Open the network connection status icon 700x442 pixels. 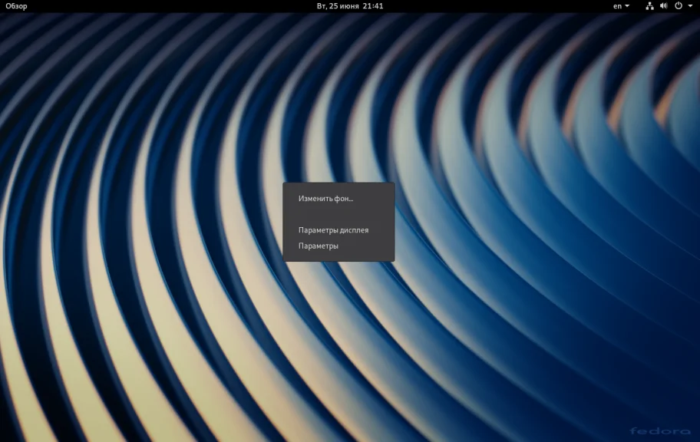(x=649, y=6)
